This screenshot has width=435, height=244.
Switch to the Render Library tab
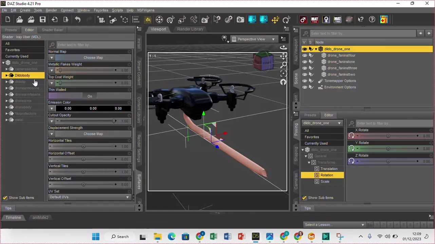pos(190,29)
